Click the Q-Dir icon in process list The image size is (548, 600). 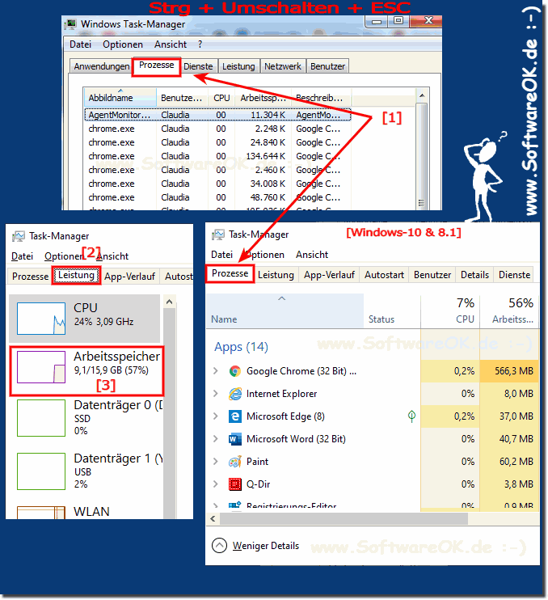[x=235, y=484]
